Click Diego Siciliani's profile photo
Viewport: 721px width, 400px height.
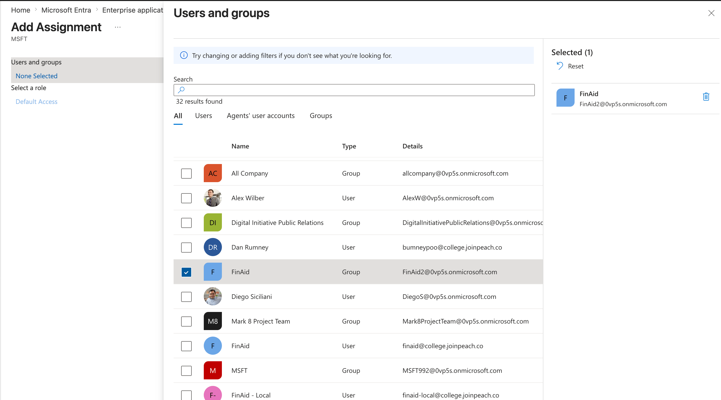tap(213, 296)
